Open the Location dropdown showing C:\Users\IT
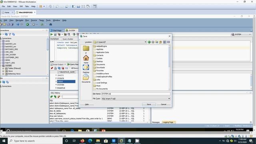256x144 pixels. pyautogui.click(x=145, y=42)
